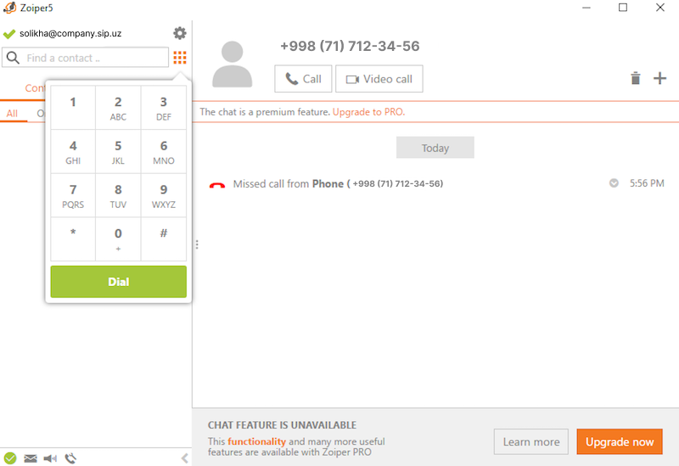Start a Video call with the contact
The width and height of the screenshot is (679, 466).
pos(379,79)
